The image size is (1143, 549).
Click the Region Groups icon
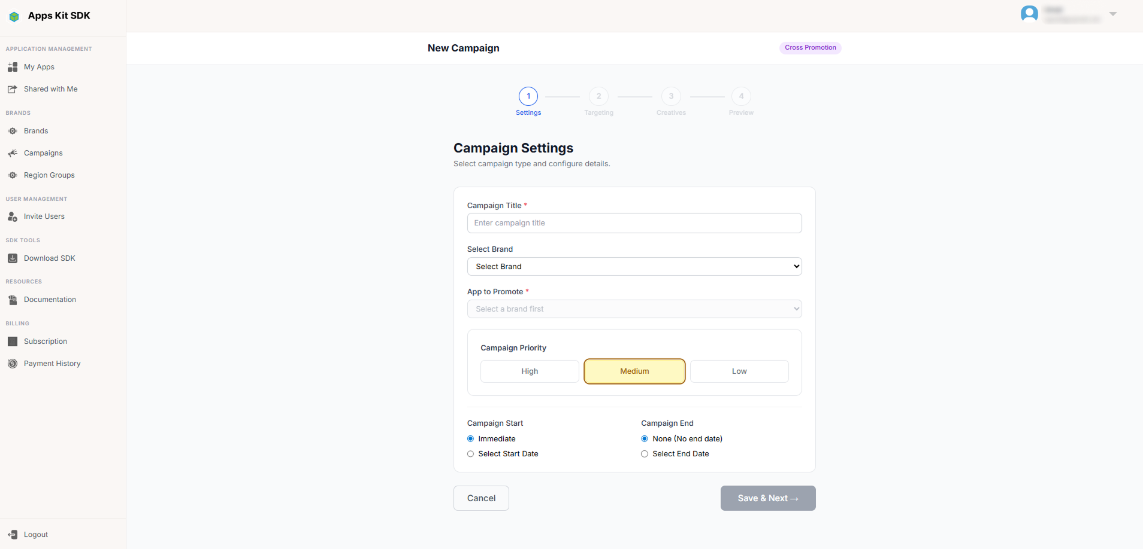[x=13, y=175]
